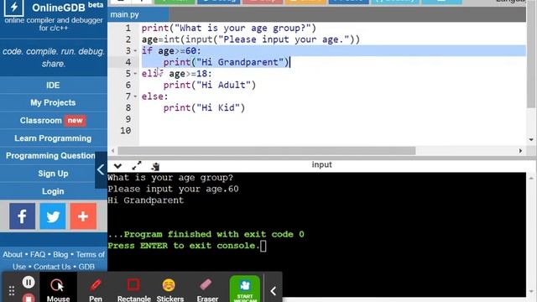Image resolution: width=537 pixels, height=302 pixels.
Task: Collapse the recorder toolbar with its chevron
Action: (273, 291)
